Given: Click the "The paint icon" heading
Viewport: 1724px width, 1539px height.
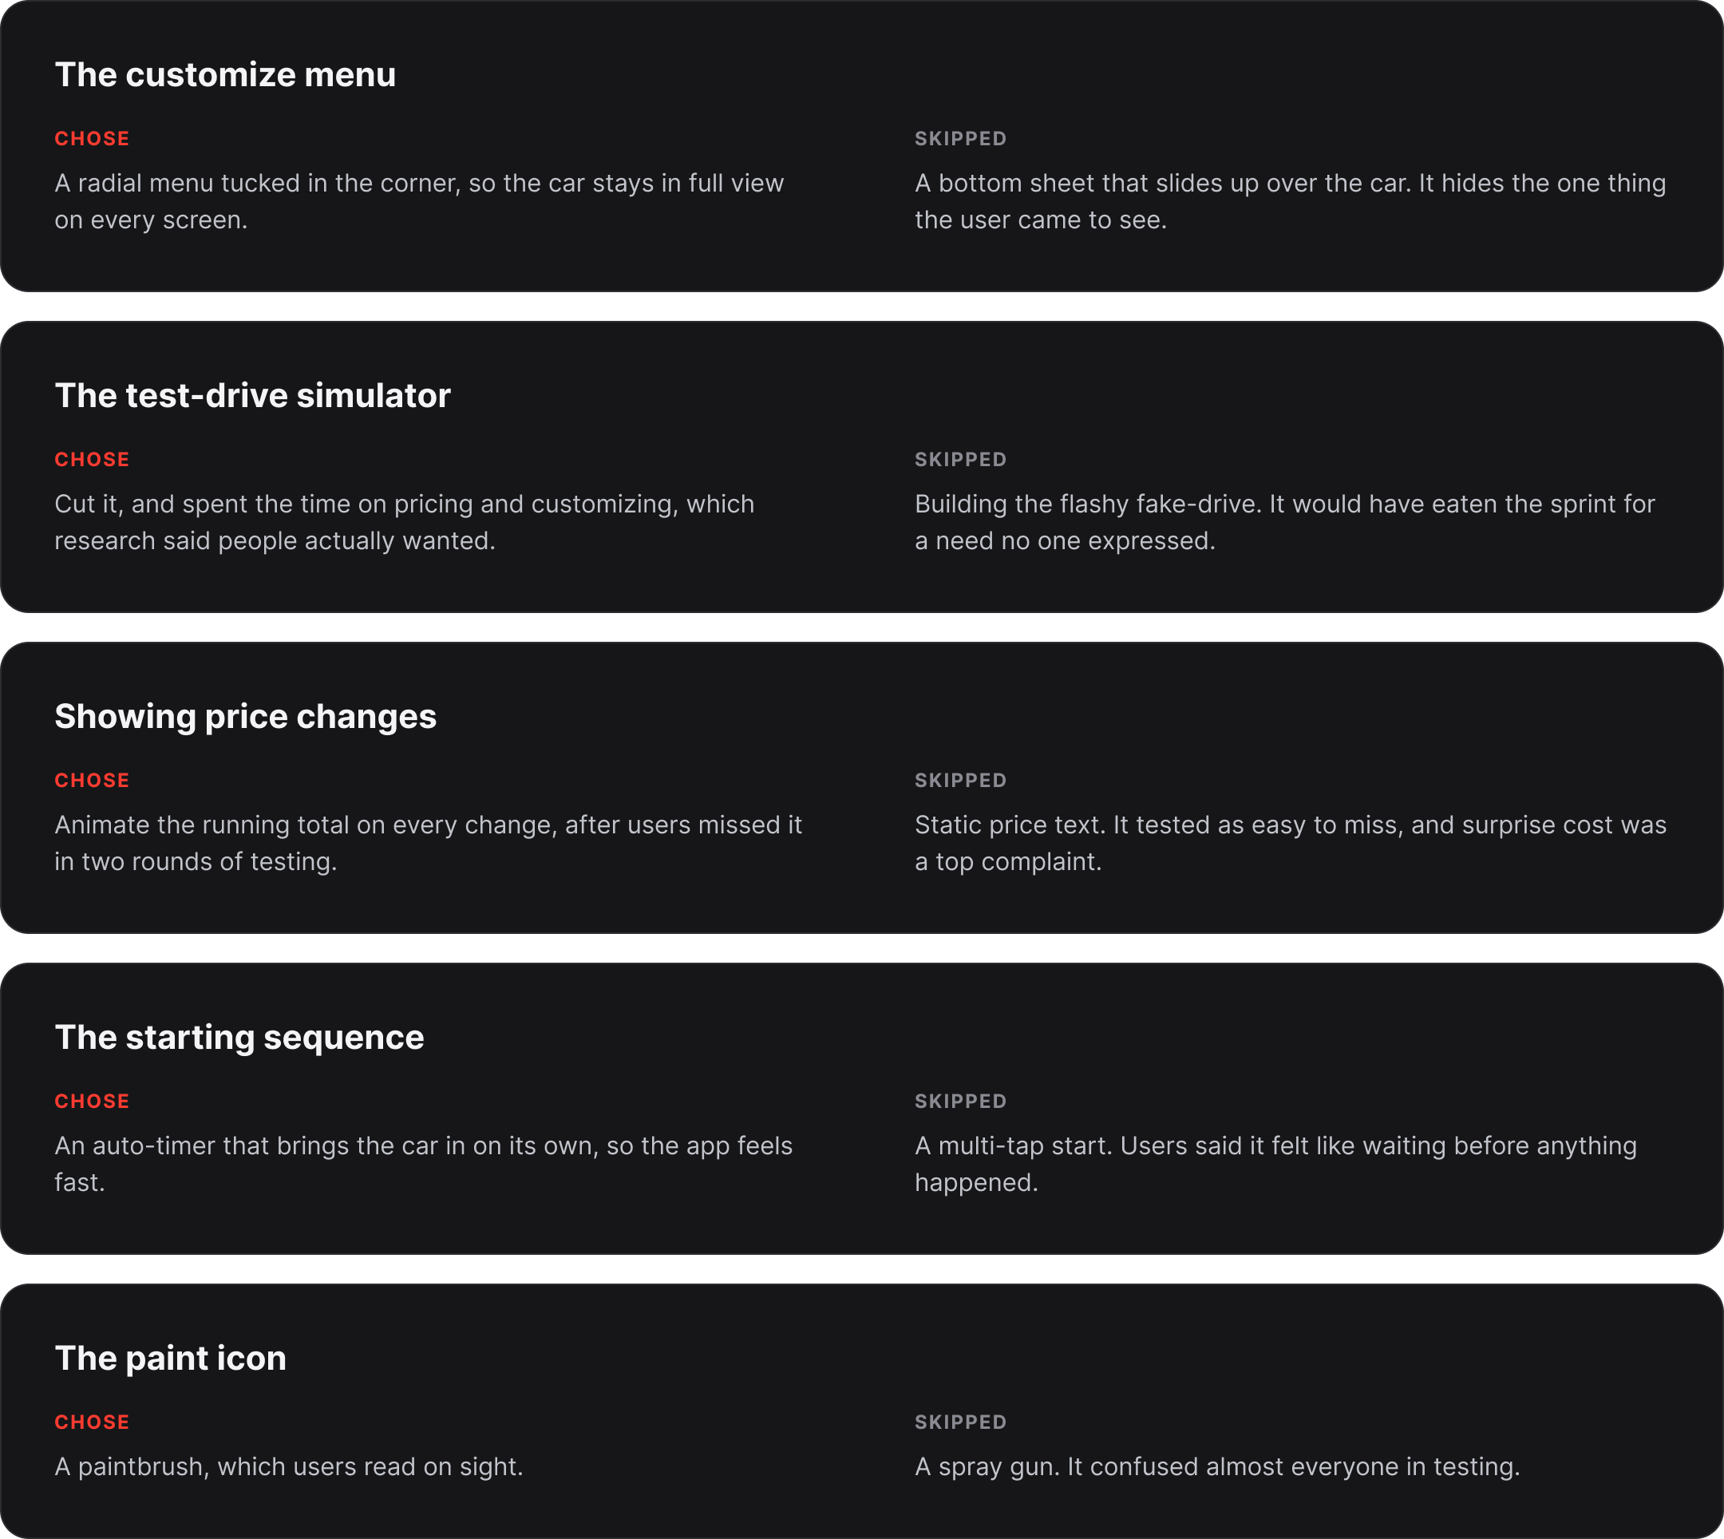Looking at the screenshot, I should [170, 1358].
